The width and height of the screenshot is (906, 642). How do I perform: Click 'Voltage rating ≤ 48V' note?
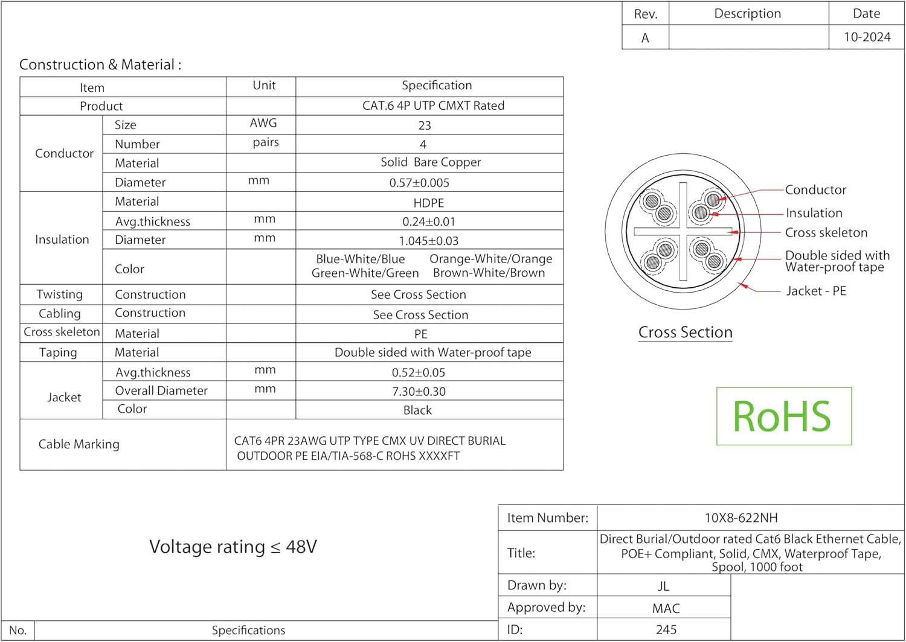tap(233, 547)
